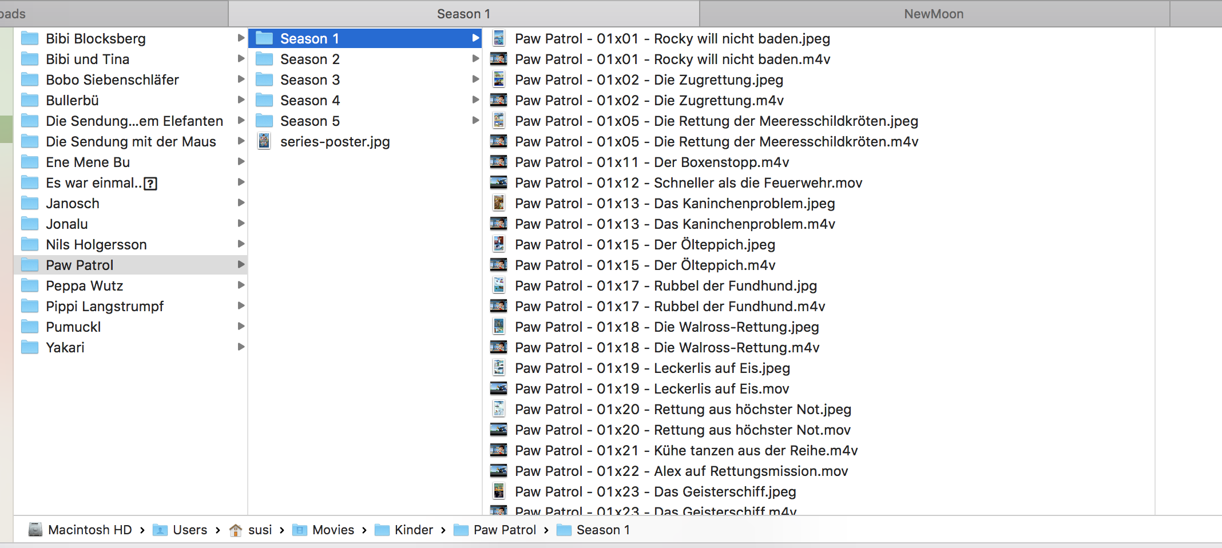The height and width of the screenshot is (548, 1222).
Task: Click the video icon for 01x11 Der Boxenstopp.m4v
Action: click(499, 162)
